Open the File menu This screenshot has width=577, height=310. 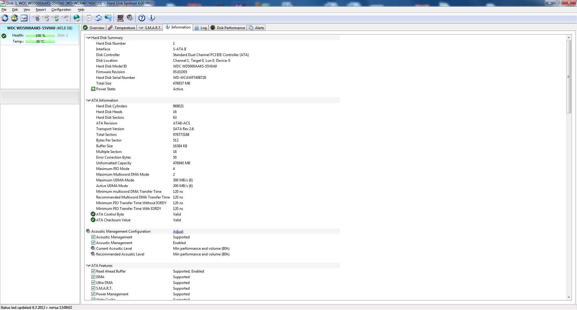pos(4,10)
